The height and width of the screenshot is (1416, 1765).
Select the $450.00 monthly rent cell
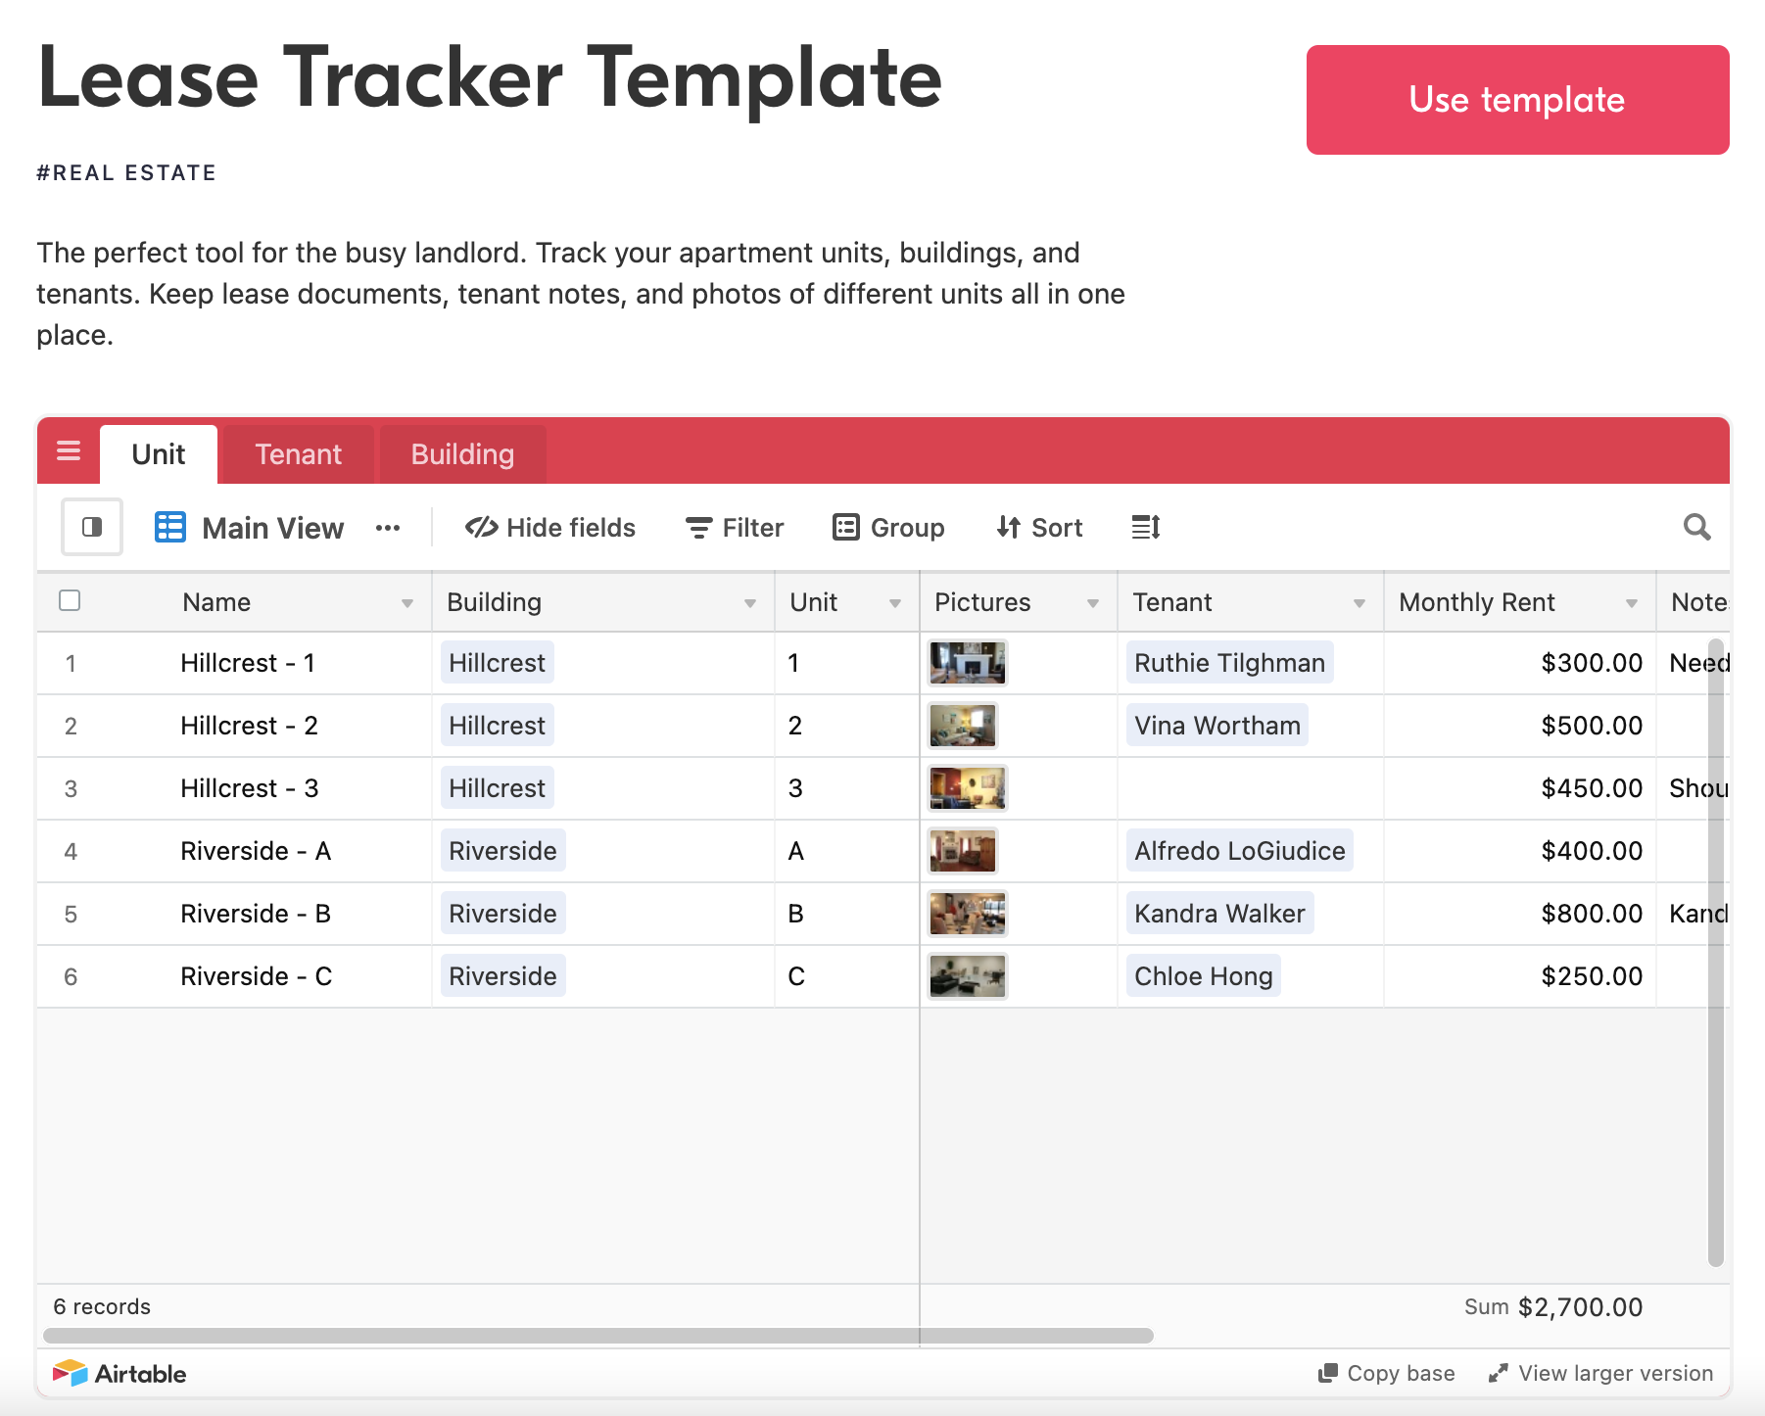point(1520,788)
